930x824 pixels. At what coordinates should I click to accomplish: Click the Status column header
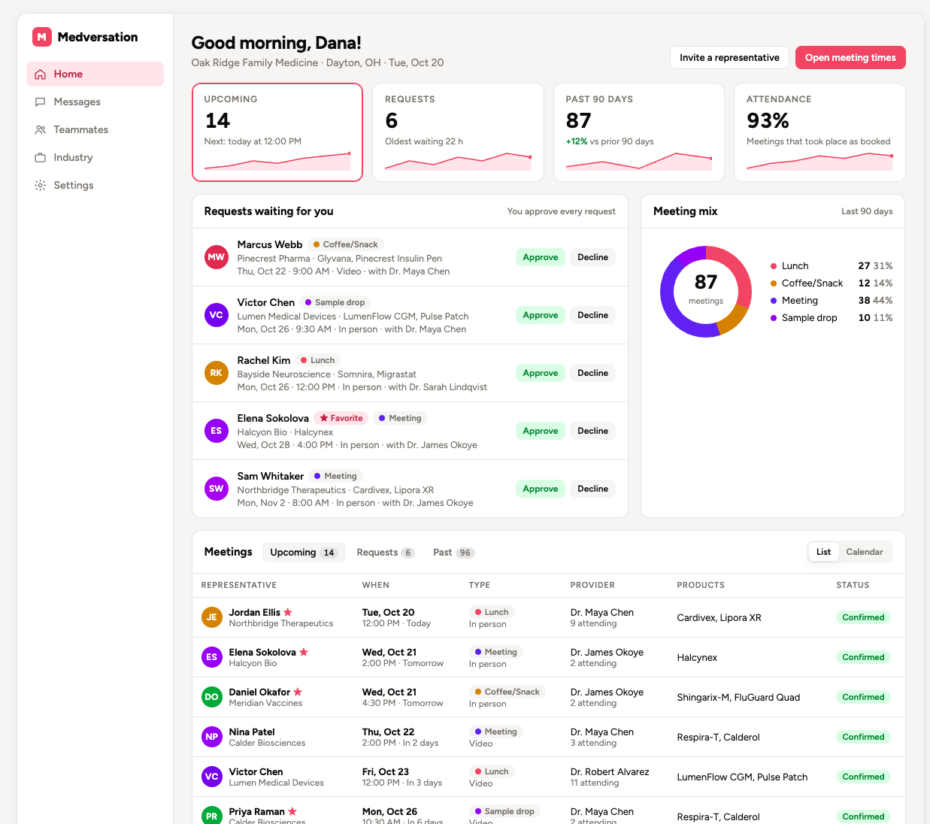853,585
